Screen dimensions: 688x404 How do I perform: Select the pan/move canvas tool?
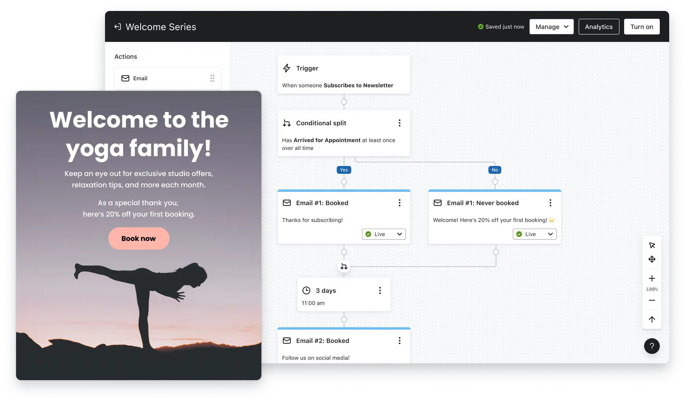click(652, 259)
